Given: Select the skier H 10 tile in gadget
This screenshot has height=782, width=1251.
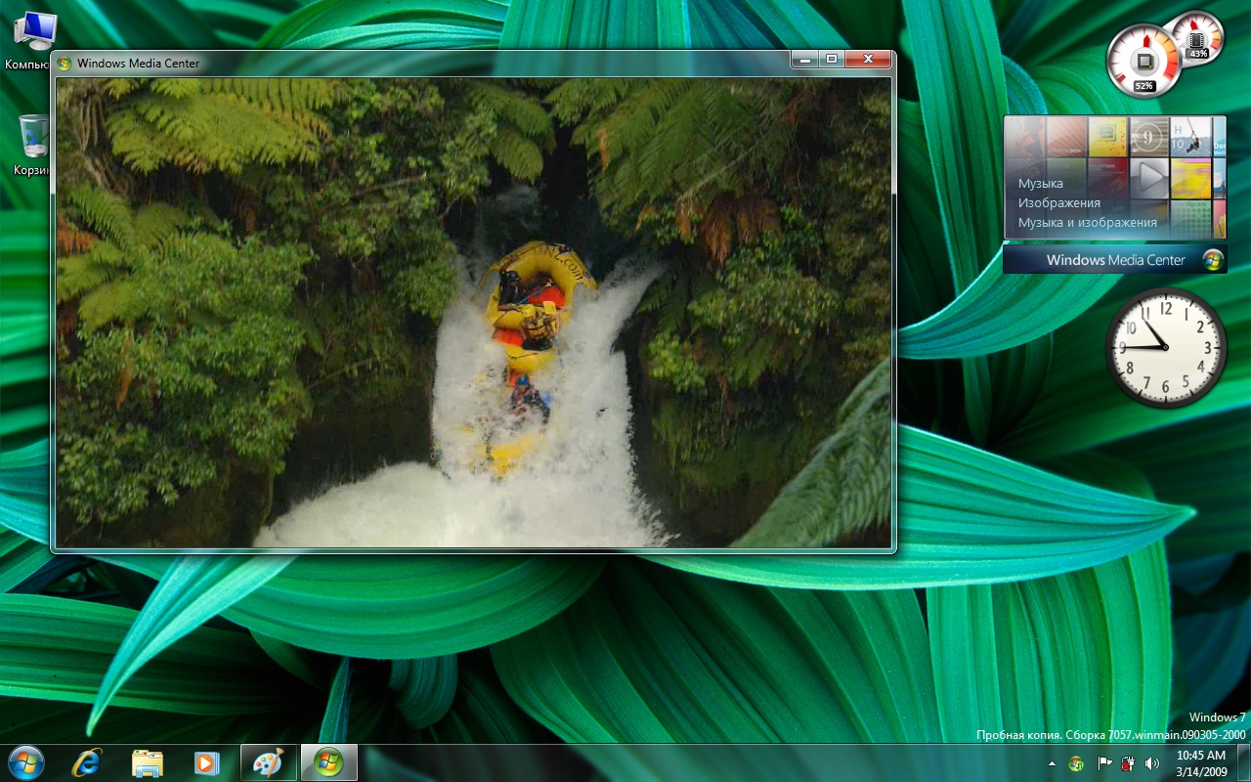Looking at the screenshot, I should pos(1190,137).
